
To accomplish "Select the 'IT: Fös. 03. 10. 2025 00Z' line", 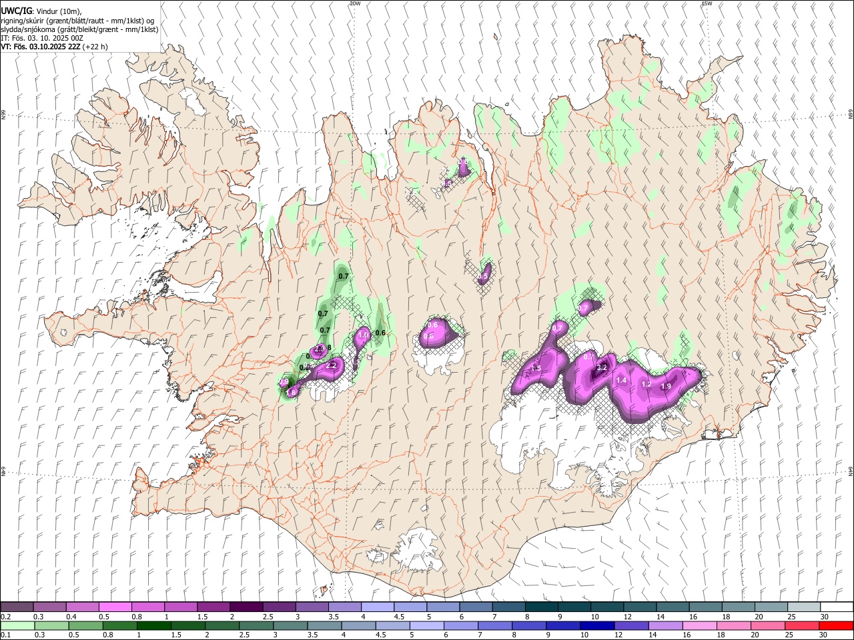I will coord(42,38).
